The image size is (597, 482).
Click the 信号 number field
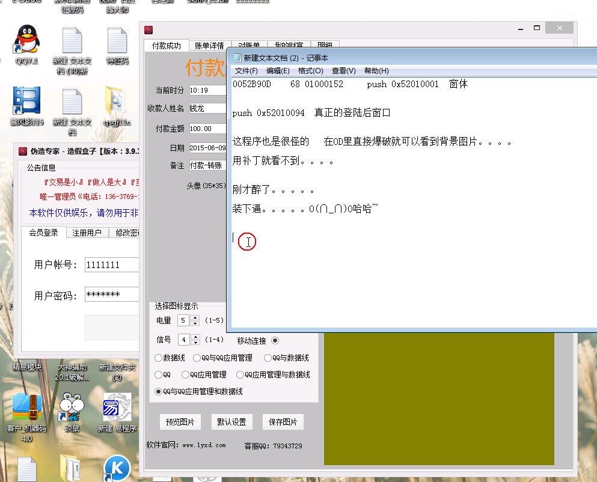click(184, 339)
